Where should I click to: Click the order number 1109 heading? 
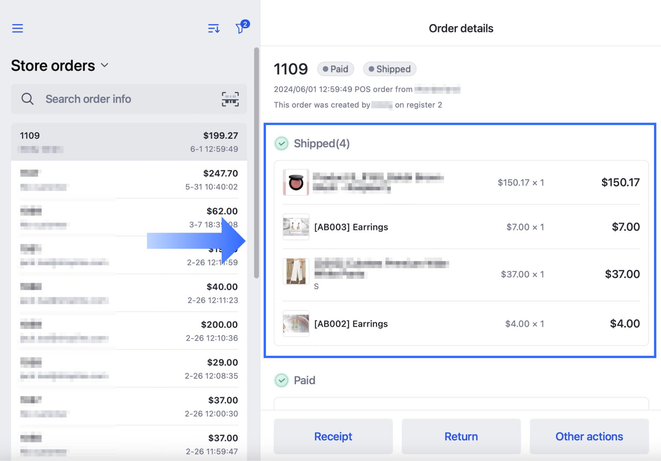(291, 69)
